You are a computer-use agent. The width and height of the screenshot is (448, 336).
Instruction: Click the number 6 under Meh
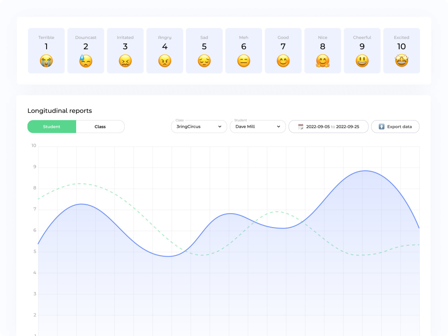(x=244, y=46)
